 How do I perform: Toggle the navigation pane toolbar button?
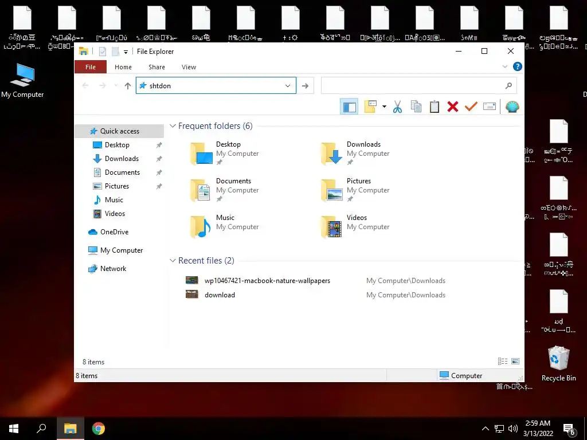tap(349, 107)
